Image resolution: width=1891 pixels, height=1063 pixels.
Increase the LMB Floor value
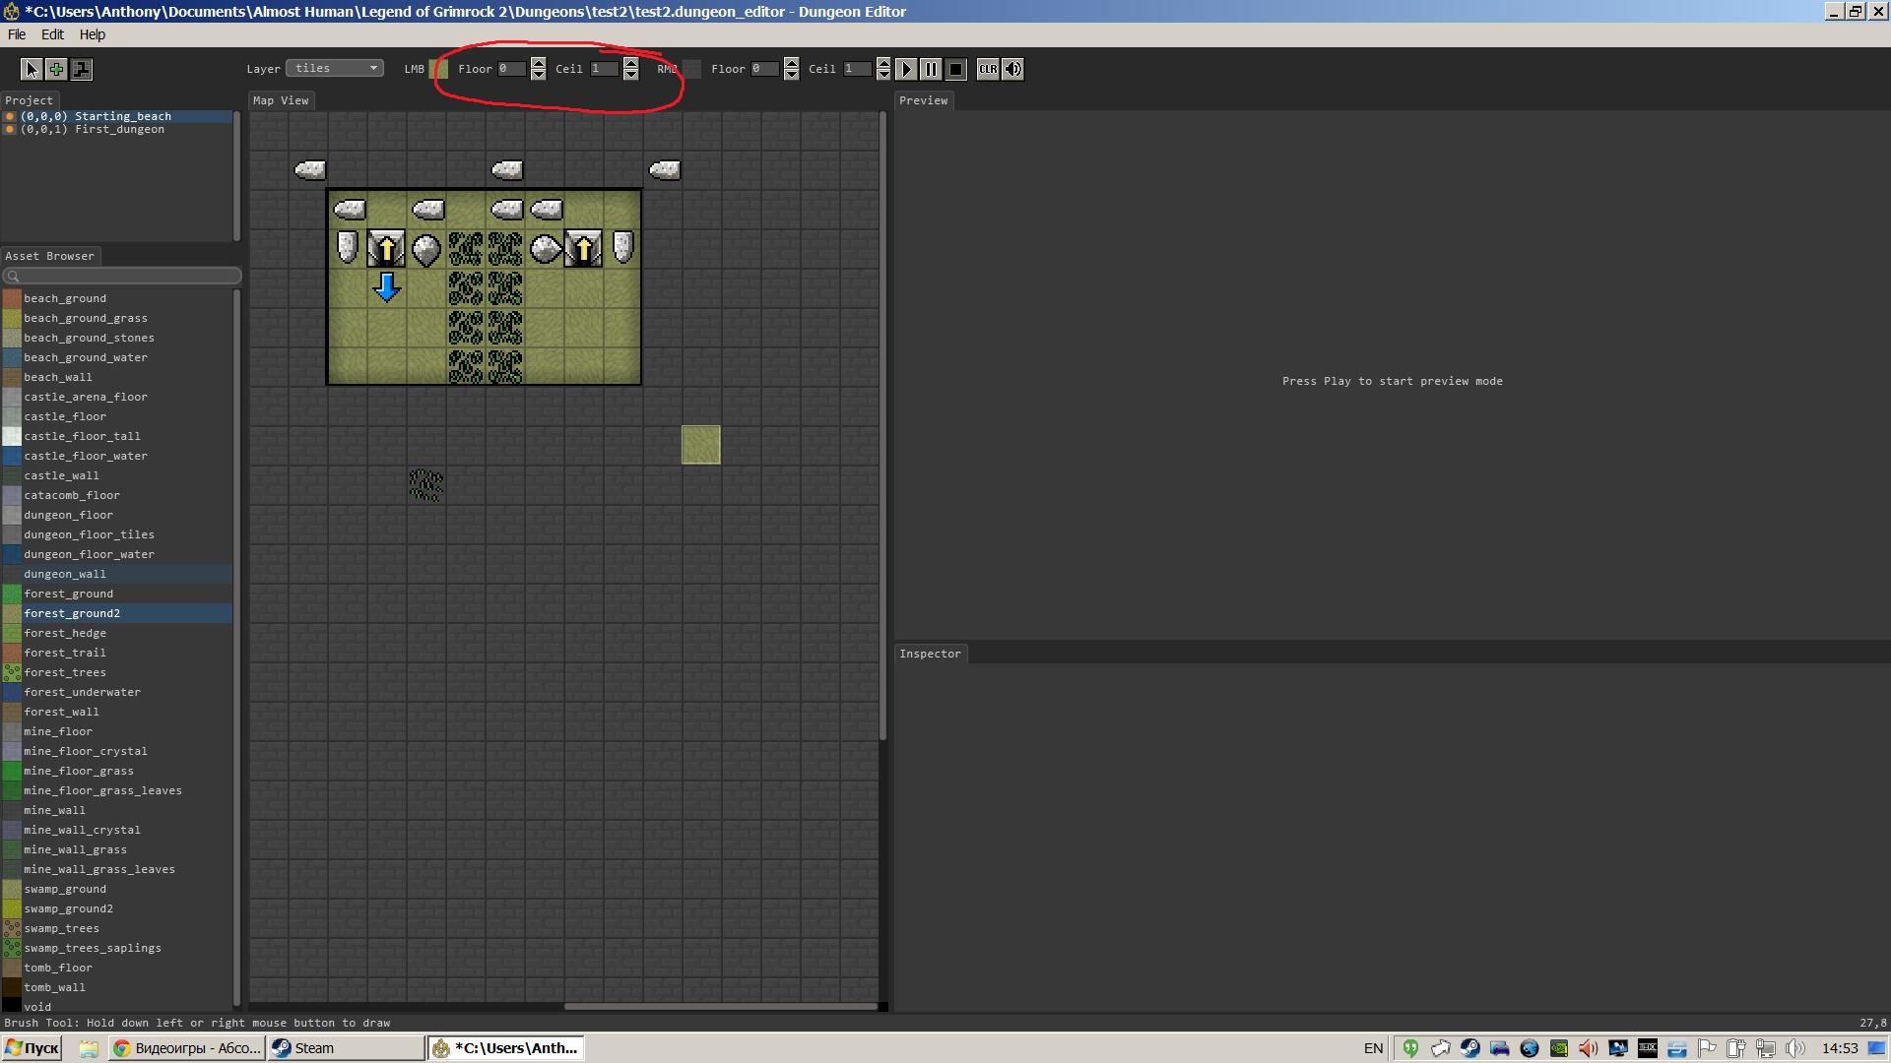point(538,63)
